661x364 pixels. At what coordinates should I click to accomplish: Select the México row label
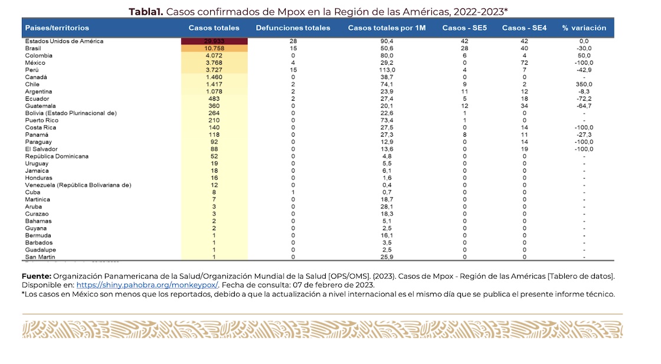[x=35, y=62]
